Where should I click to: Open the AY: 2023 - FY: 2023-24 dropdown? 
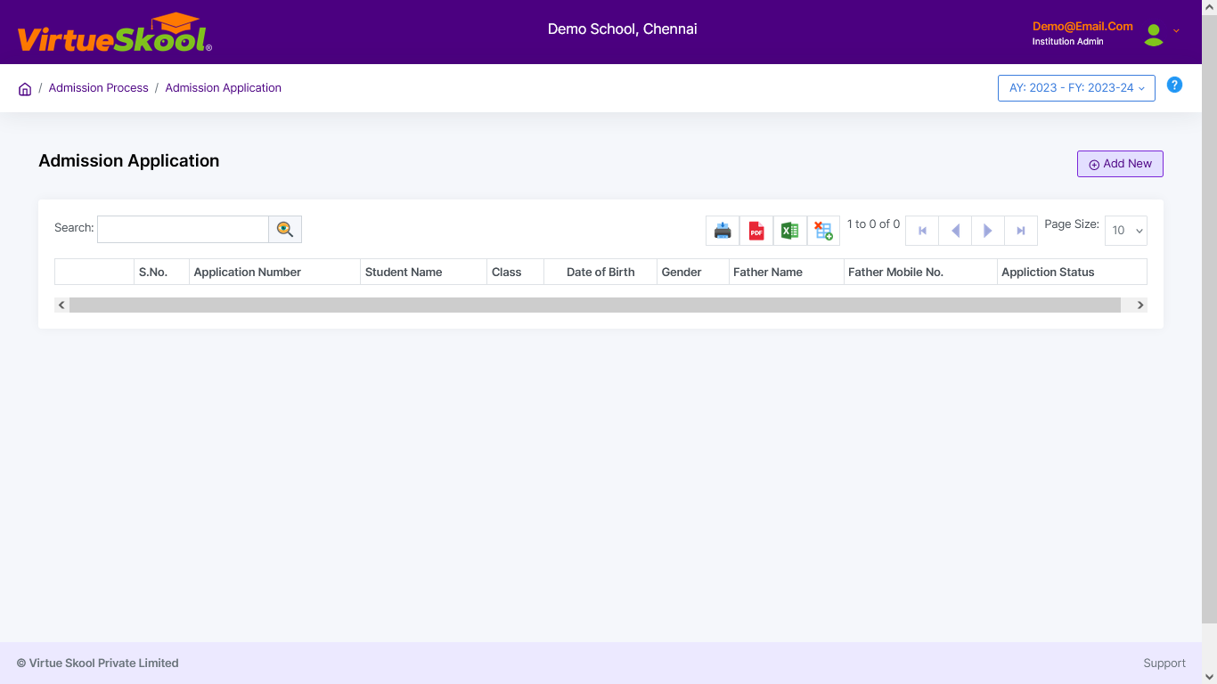click(1076, 88)
